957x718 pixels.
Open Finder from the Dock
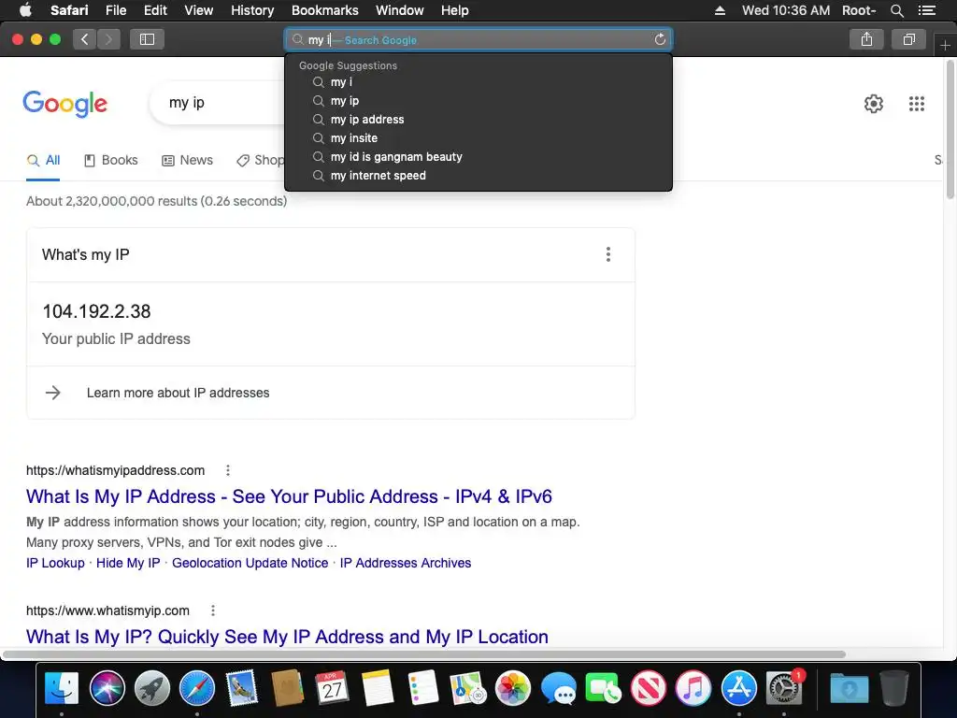pyautogui.click(x=62, y=688)
